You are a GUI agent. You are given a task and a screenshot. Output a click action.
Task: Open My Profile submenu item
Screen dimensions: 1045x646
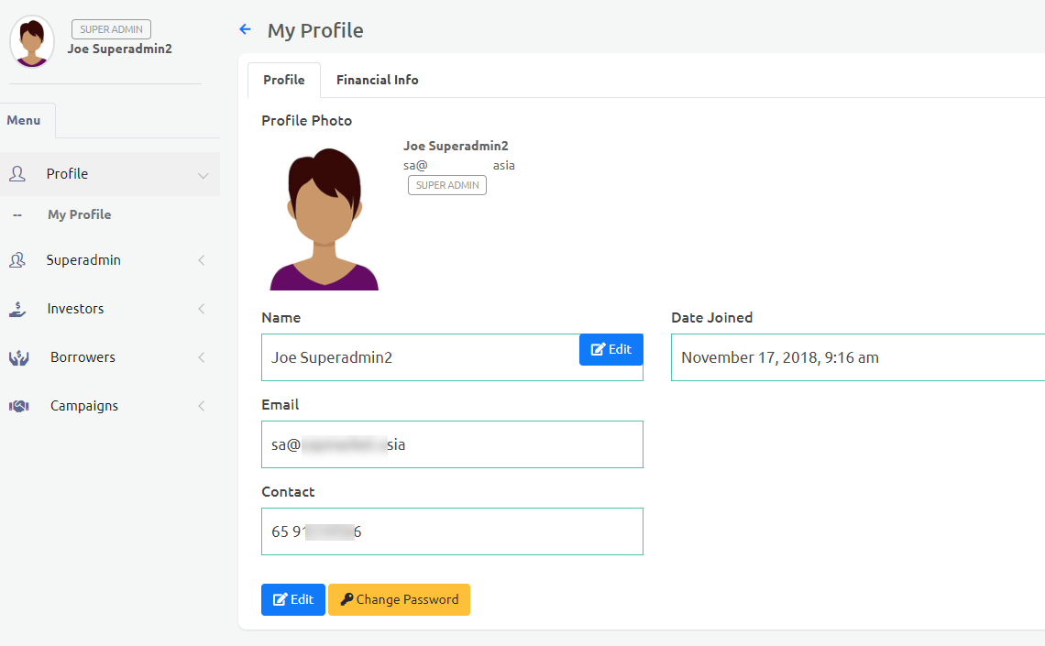point(80,214)
